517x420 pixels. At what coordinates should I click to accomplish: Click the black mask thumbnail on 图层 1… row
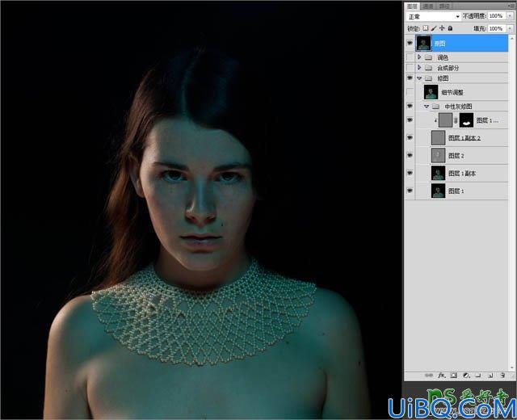click(466, 120)
